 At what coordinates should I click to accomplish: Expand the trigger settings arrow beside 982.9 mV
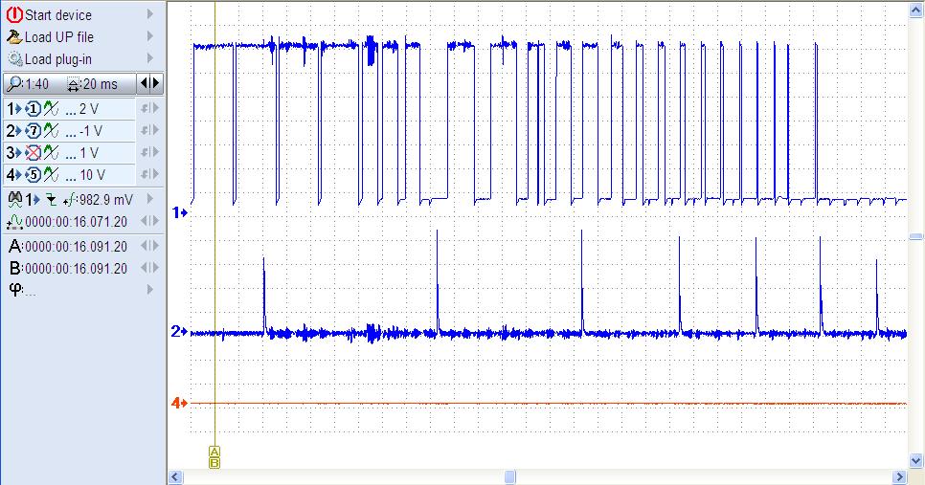(149, 199)
